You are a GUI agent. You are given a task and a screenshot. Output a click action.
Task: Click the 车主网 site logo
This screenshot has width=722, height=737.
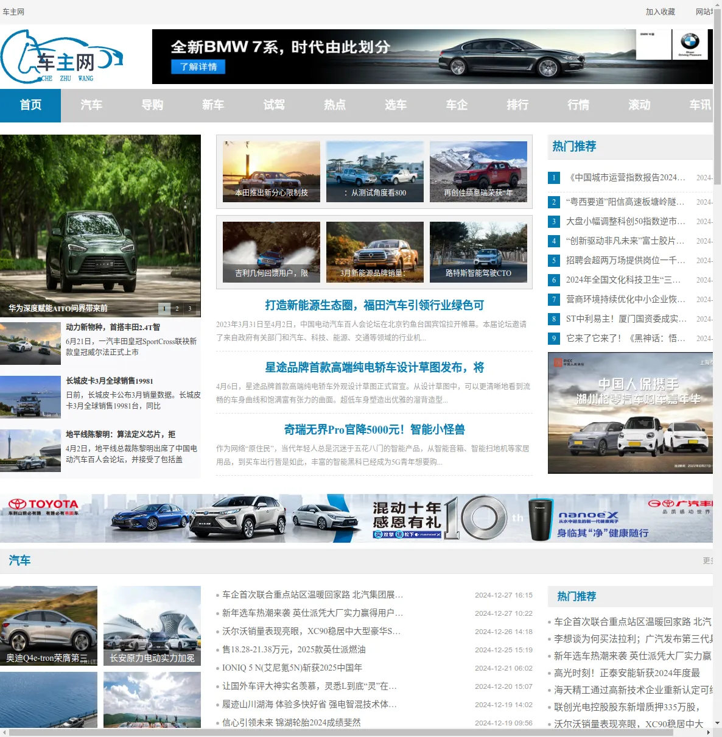point(61,57)
